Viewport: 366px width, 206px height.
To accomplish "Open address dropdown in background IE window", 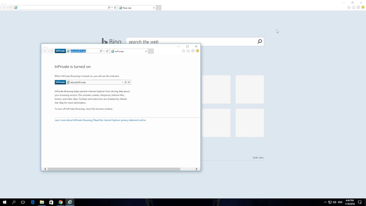I will pyautogui.click(x=112, y=7).
